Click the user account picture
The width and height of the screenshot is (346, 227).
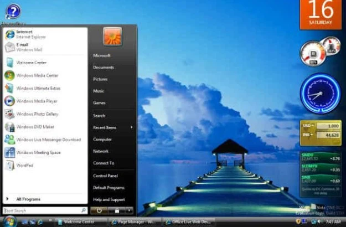112,37
